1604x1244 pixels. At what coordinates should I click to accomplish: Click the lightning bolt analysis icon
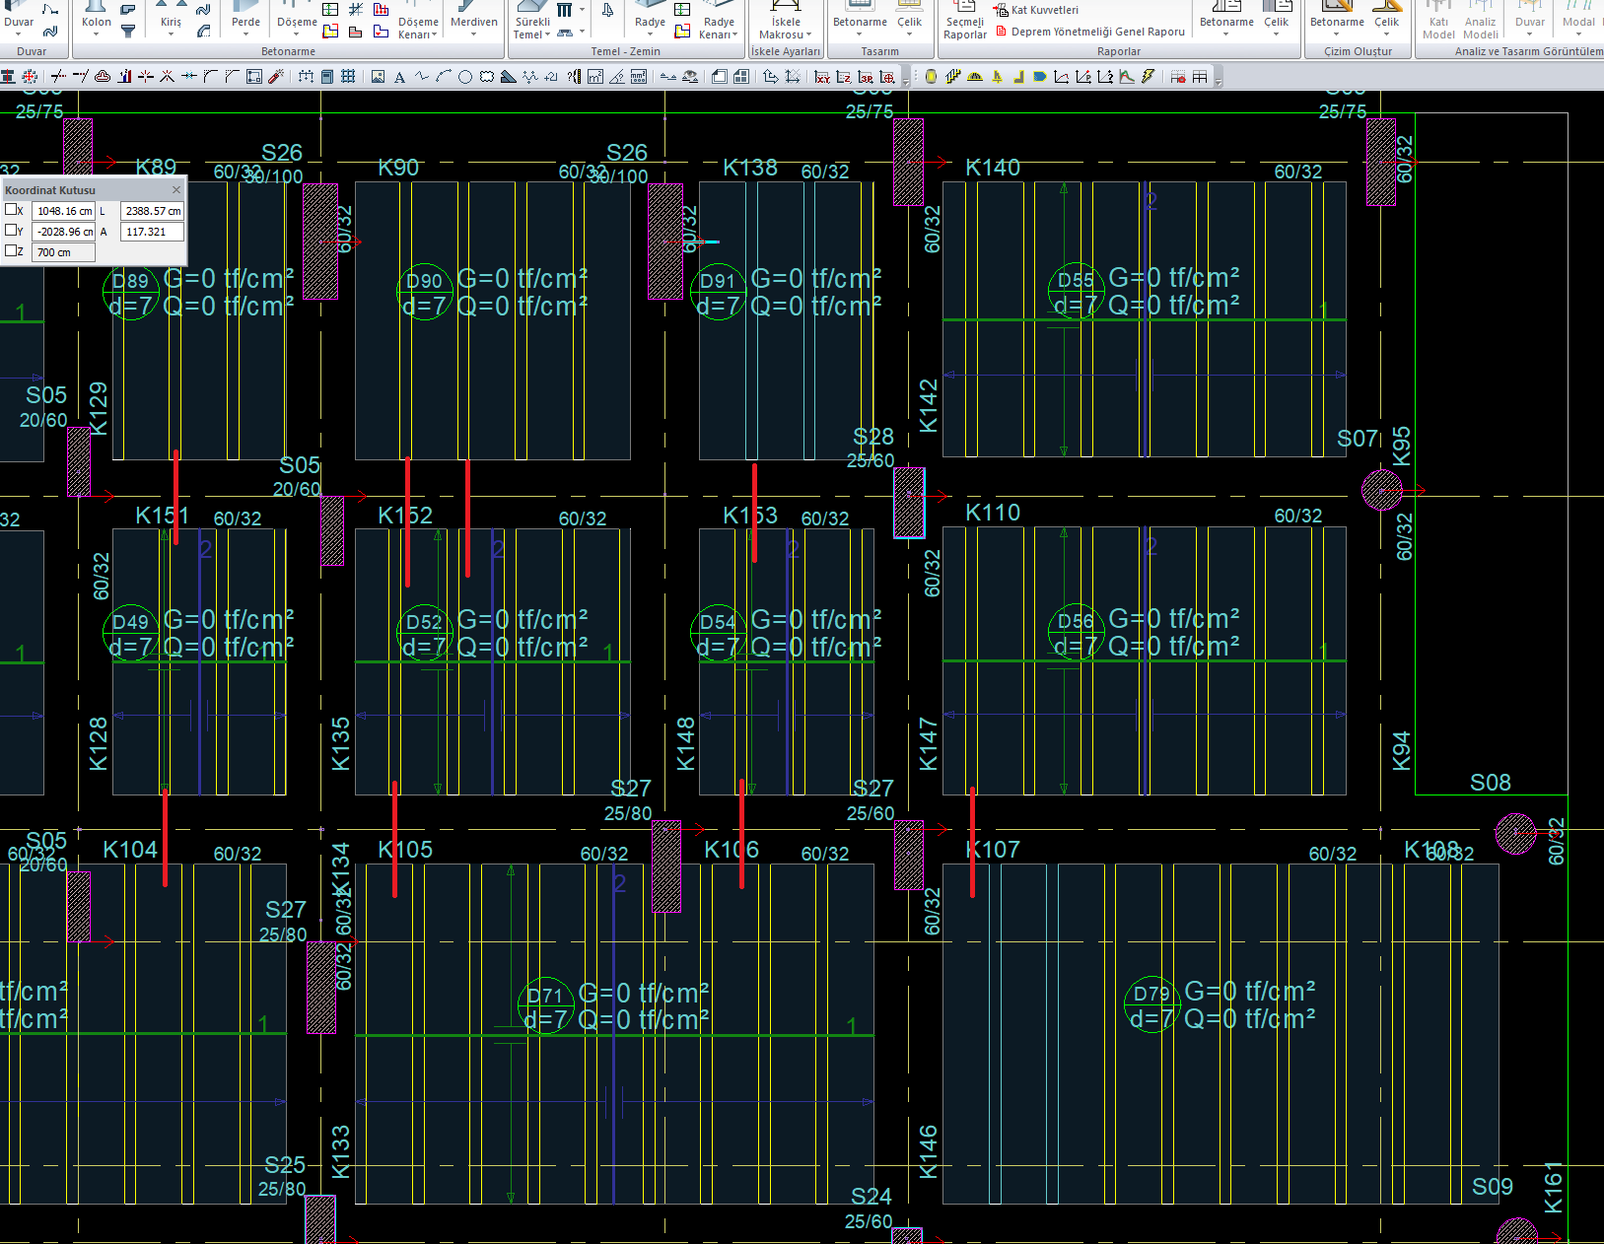click(1149, 77)
